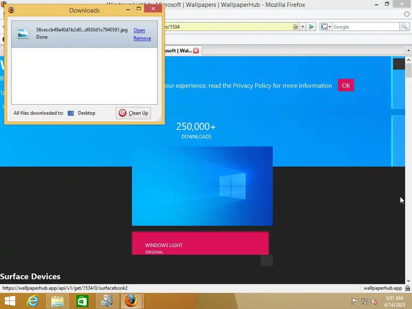Open the server tools taskbar icon
The height and width of the screenshot is (309, 412).
click(x=107, y=301)
